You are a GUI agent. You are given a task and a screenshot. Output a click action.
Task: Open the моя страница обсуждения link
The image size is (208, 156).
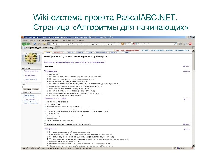(x=130, y=50)
